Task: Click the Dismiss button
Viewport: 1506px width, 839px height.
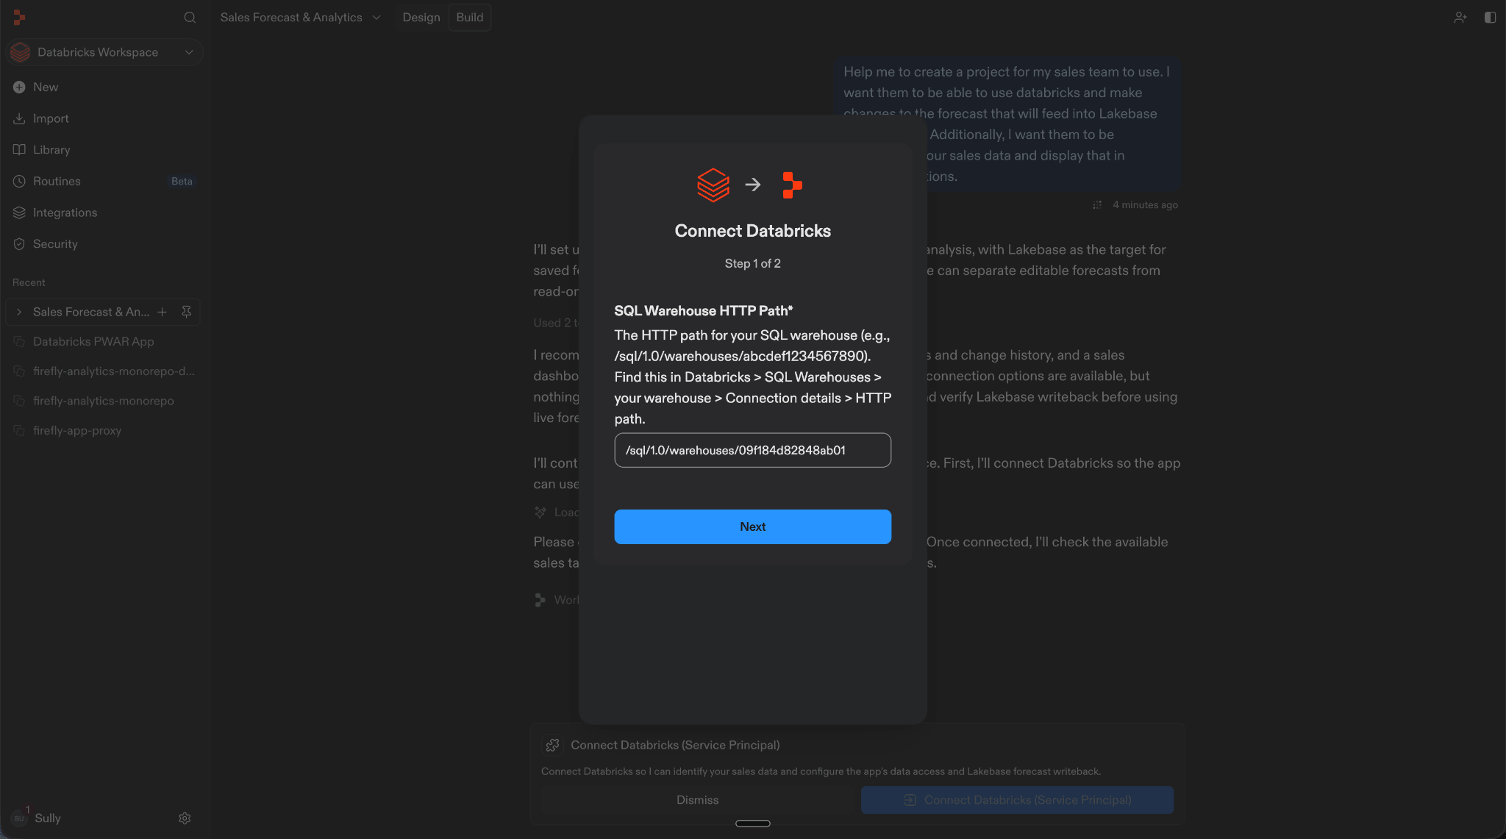Action: 697,800
